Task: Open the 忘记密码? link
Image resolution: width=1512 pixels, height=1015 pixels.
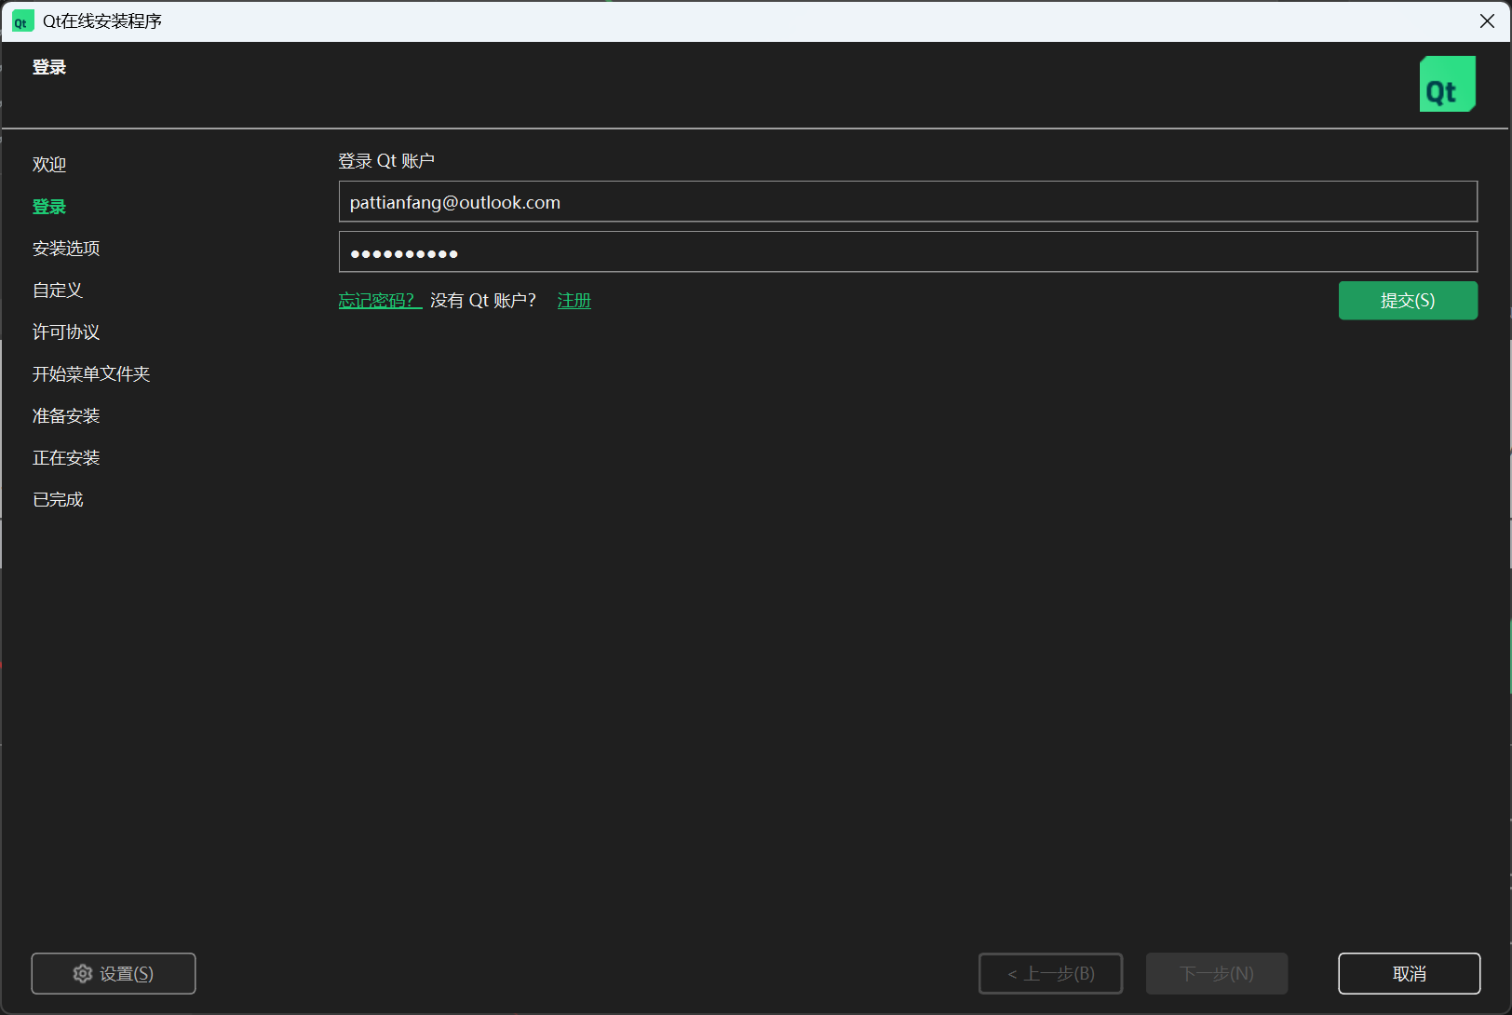Action: click(380, 301)
